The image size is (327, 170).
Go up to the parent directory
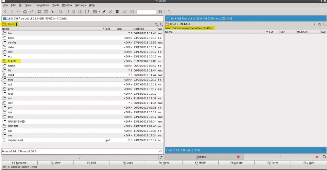click(18, 12)
